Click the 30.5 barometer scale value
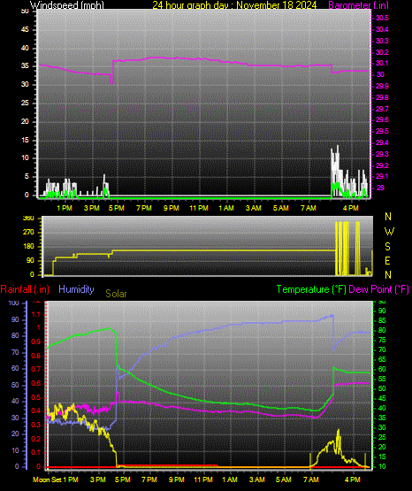This screenshot has width=412, height=491. (x=382, y=18)
